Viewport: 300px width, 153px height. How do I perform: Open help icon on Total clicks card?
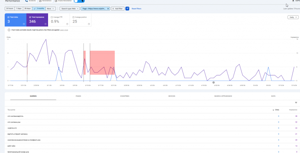point(24,24)
